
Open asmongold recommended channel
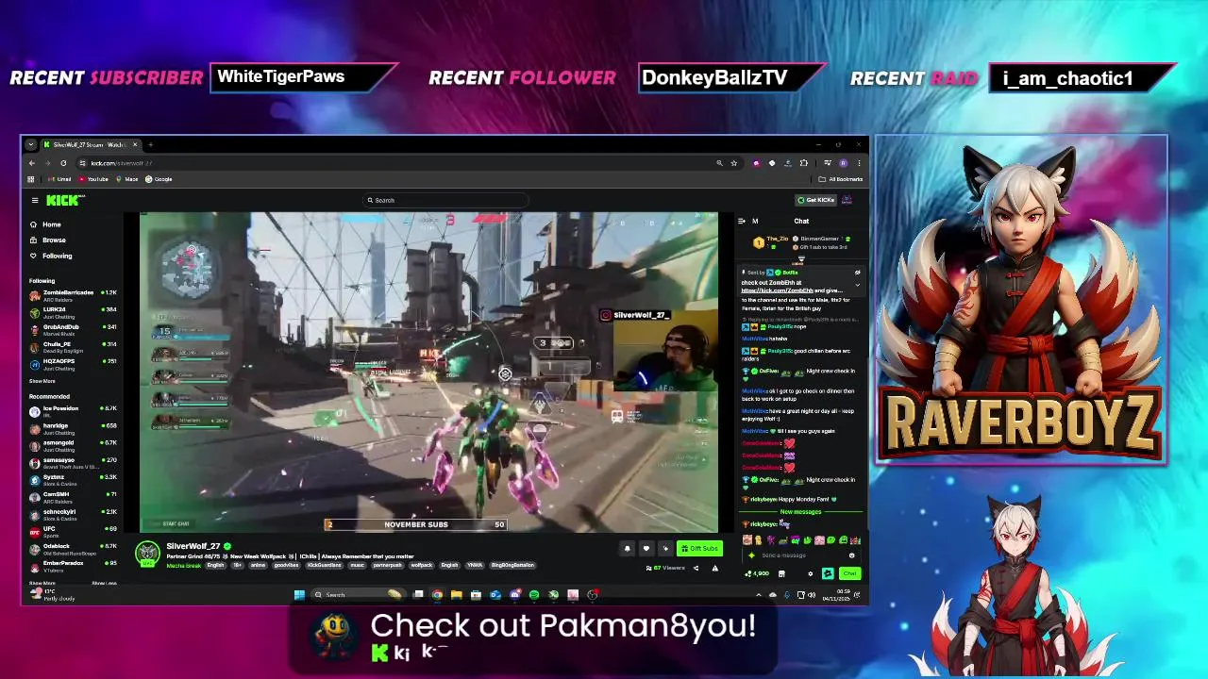click(74, 444)
